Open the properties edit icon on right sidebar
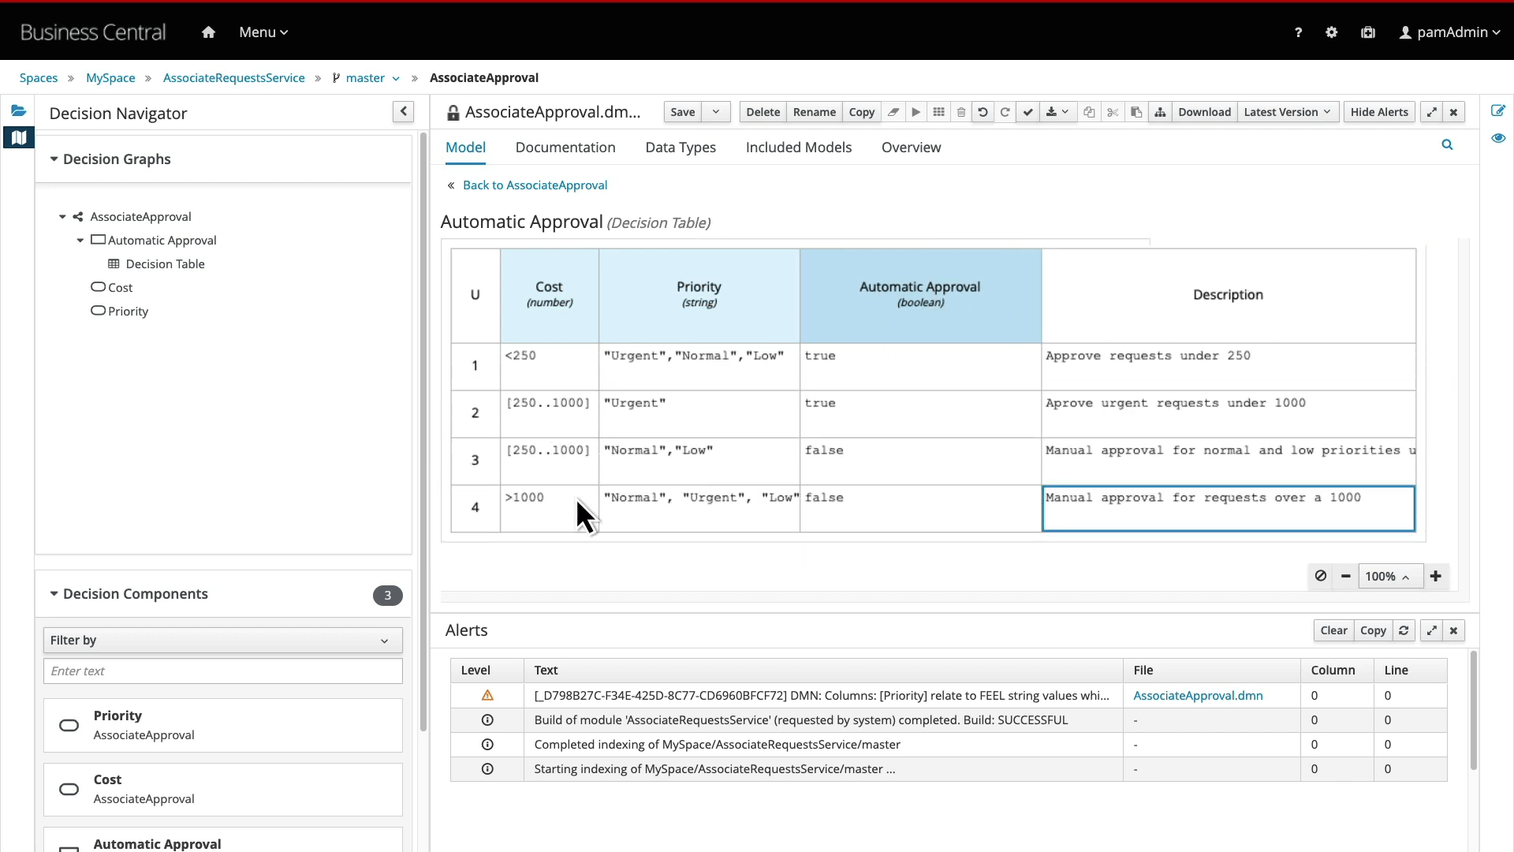Viewport: 1514px width, 852px height. click(1498, 110)
